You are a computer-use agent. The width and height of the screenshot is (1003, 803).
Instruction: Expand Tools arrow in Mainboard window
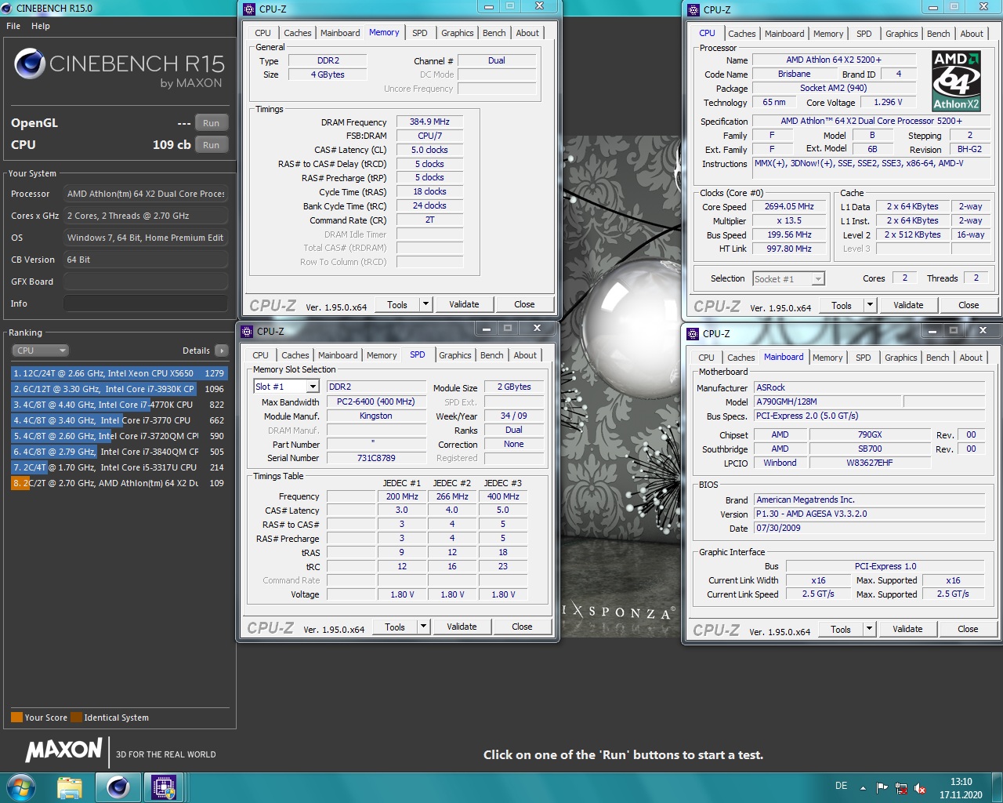pos(869,629)
